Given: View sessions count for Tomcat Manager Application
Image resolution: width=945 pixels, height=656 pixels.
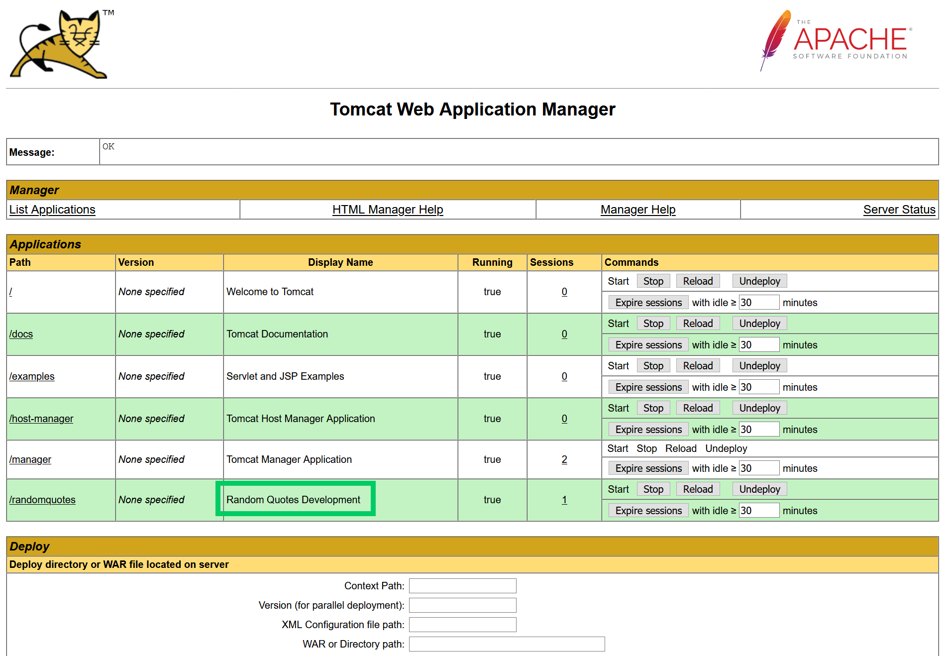Looking at the screenshot, I should [564, 459].
